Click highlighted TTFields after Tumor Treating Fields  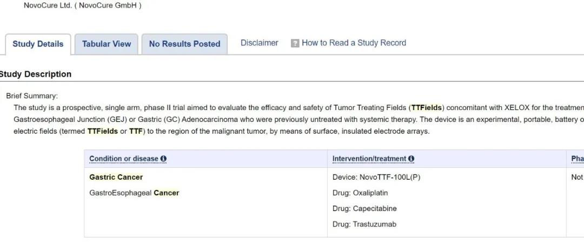point(426,107)
